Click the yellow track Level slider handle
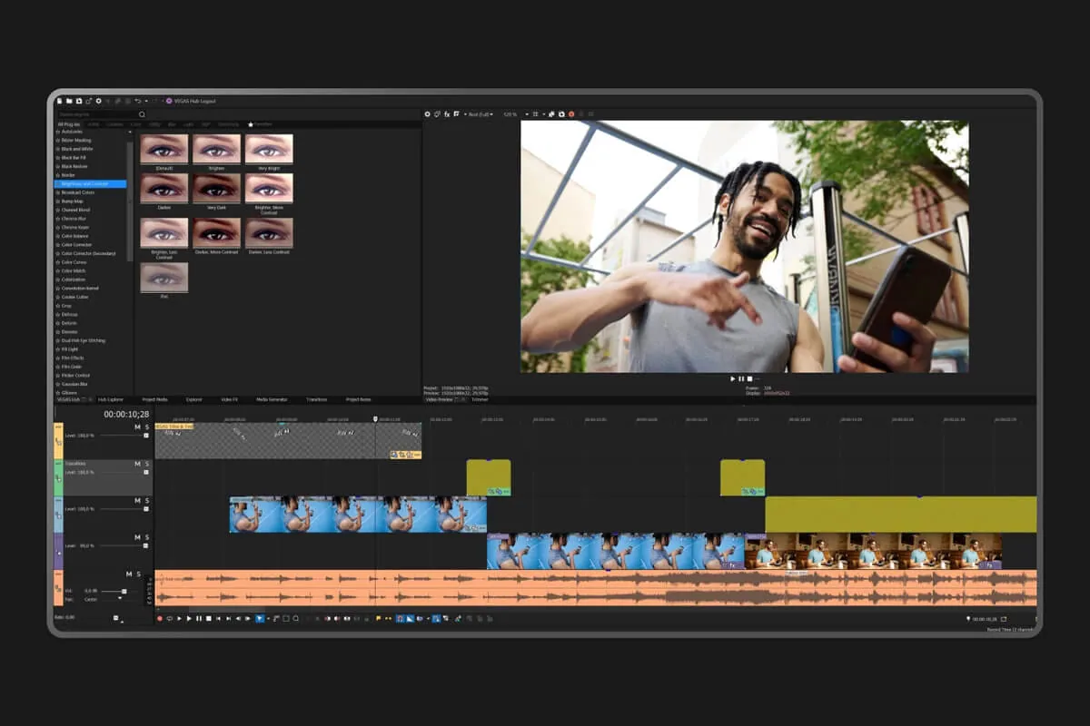Image resolution: width=1090 pixels, height=726 pixels. pos(146,436)
